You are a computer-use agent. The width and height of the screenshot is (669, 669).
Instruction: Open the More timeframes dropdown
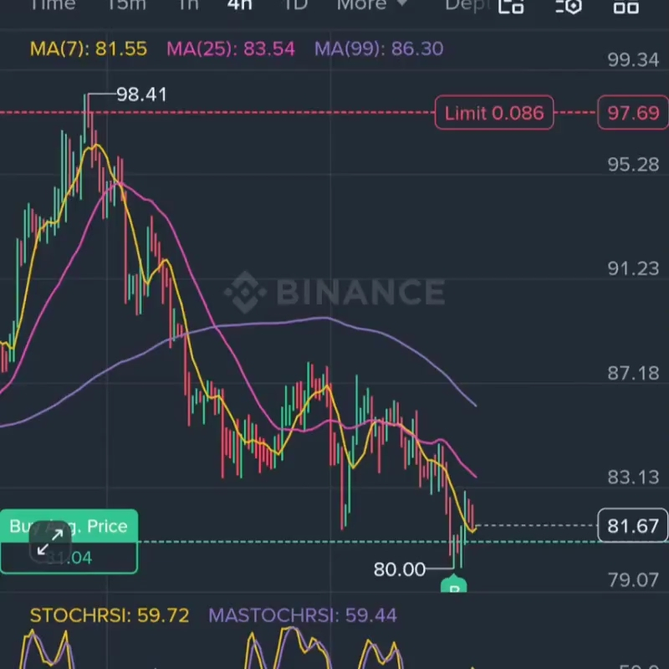click(x=372, y=5)
